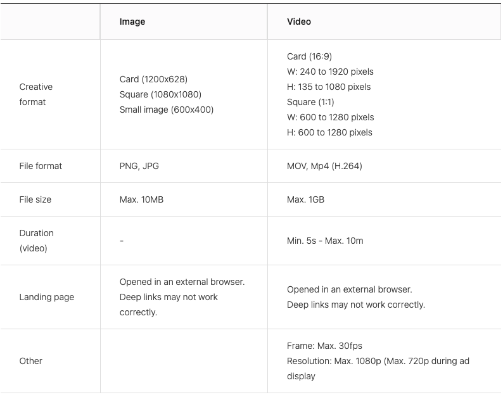Click the Small image (600x400) line
Image resolution: width=503 pixels, height=397 pixels.
[x=167, y=110]
